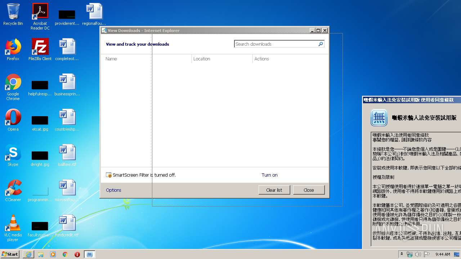The height and width of the screenshot is (259, 461).
Task: Minimize the View Downloads window
Action: point(312,31)
